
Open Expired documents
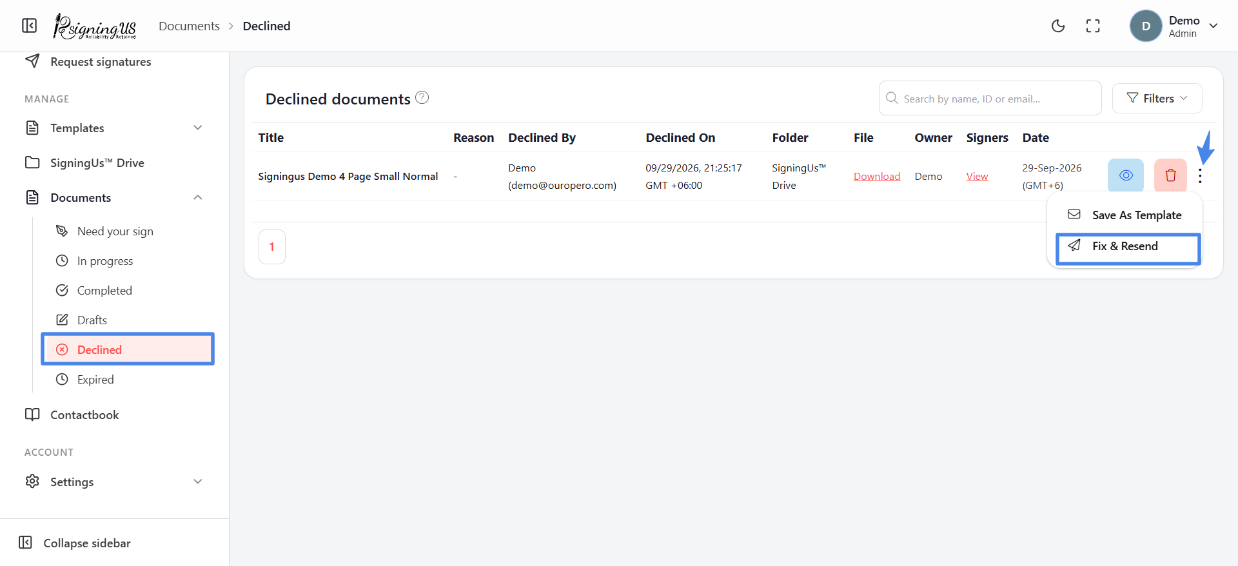click(95, 380)
